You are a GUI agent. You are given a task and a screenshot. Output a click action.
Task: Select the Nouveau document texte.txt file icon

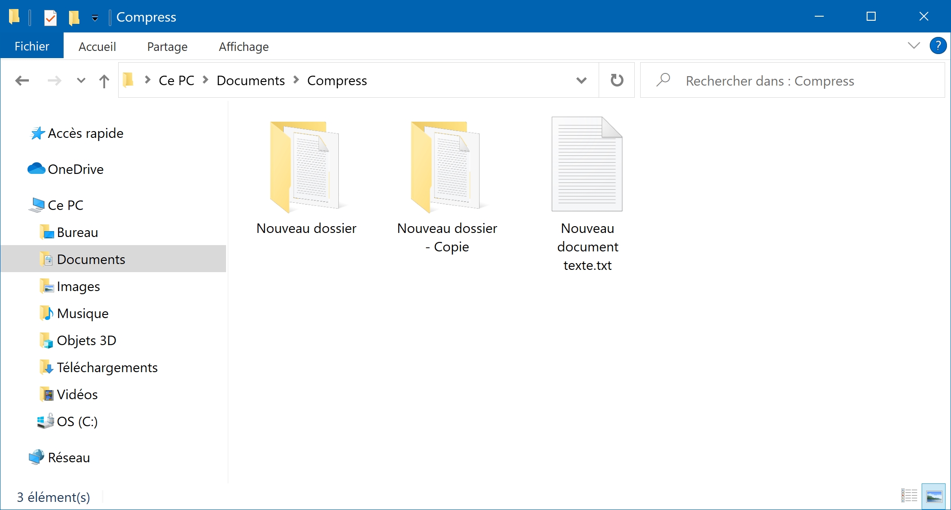pos(587,164)
